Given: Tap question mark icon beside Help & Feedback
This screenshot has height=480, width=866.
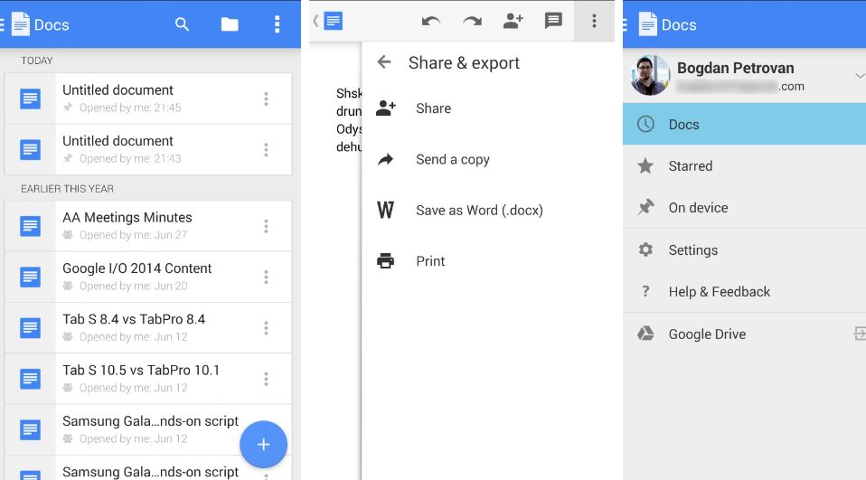Looking at the screenshot, I should (645, 291).
